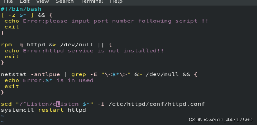Image resolution: width=257 pixels, height=125 pixels.
Task: Click 'please input port number' error text
Action: pos(90,21)
